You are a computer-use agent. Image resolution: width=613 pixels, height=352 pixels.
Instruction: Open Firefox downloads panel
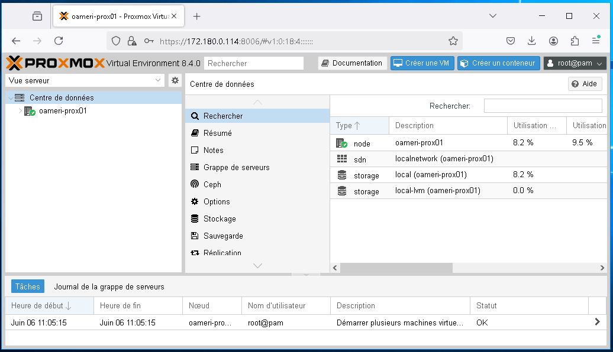click(532, 41)
